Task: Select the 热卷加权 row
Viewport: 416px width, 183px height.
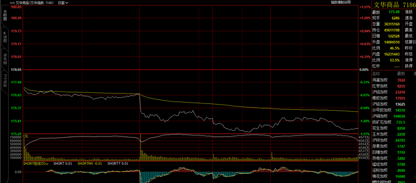Action: click(x=394, y=159)
